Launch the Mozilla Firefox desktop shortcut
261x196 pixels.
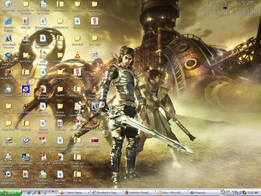tap(8, 74)
